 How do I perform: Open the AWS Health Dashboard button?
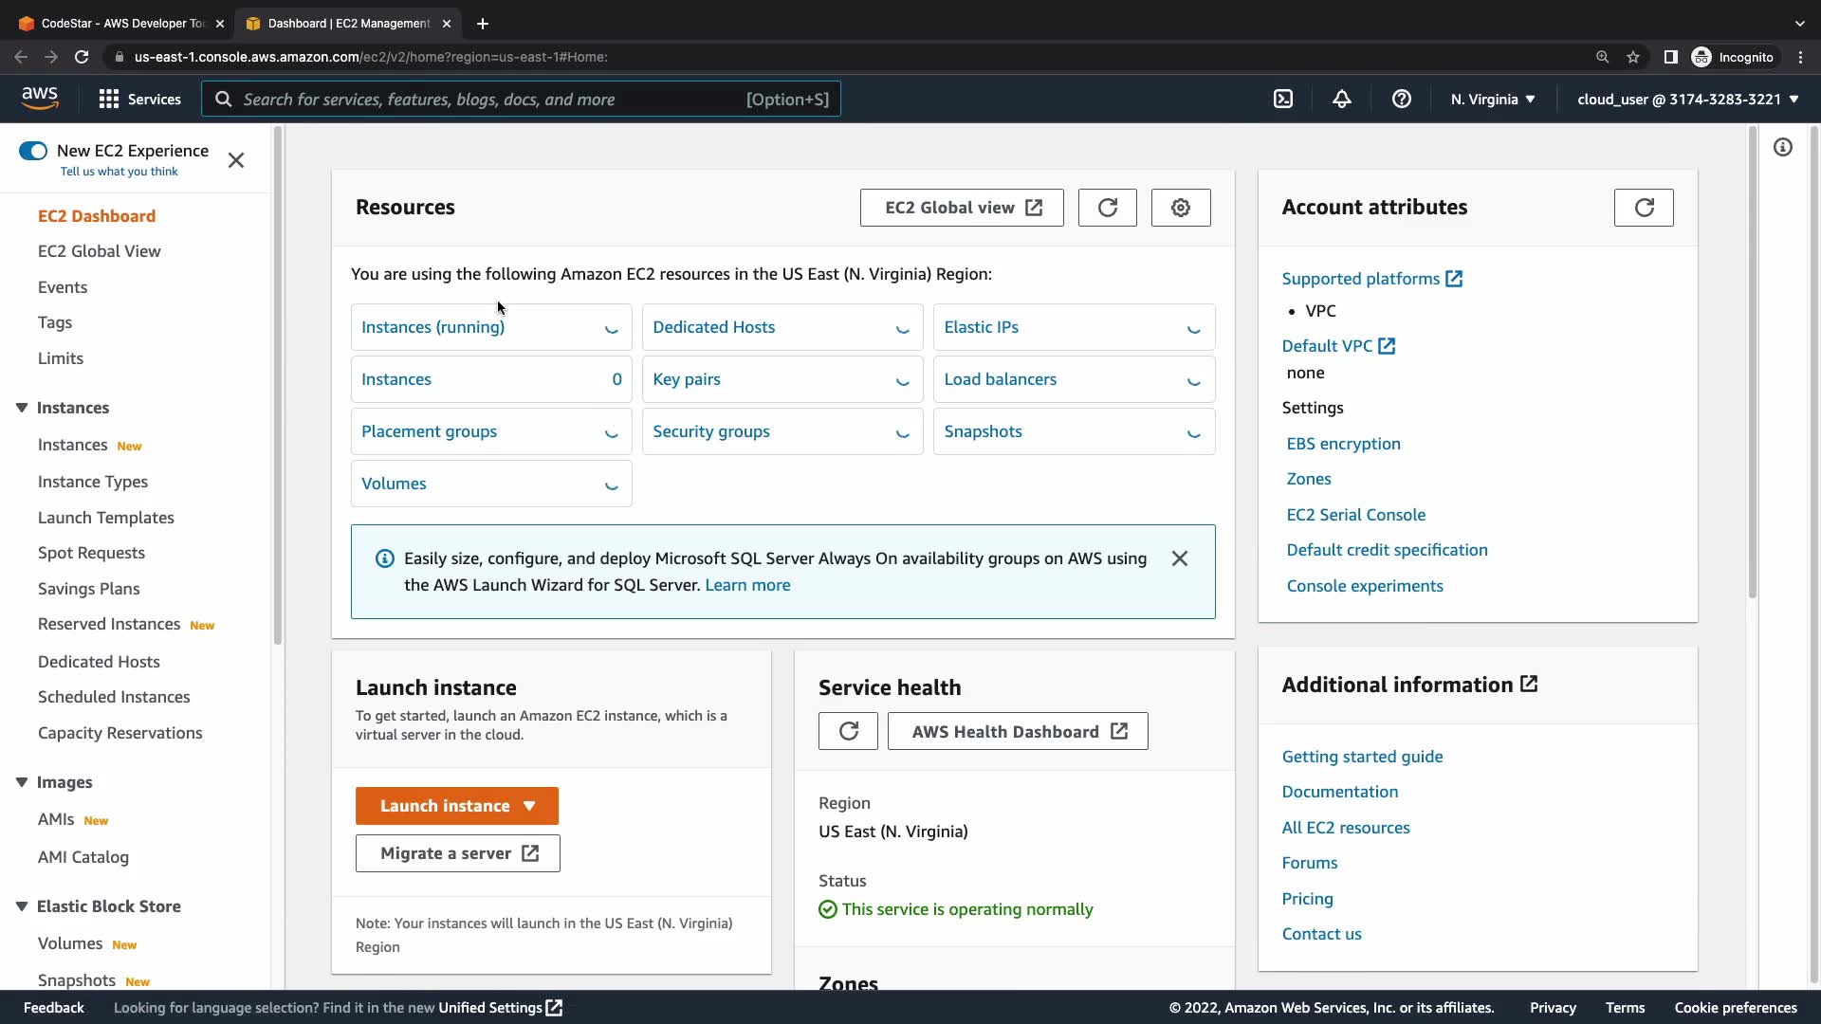(x=1017, y=731)
